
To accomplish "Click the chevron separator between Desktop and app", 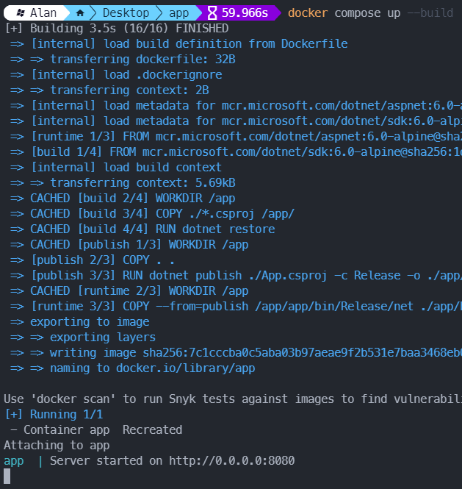I will pyautogui.click(x=159, y=13).
